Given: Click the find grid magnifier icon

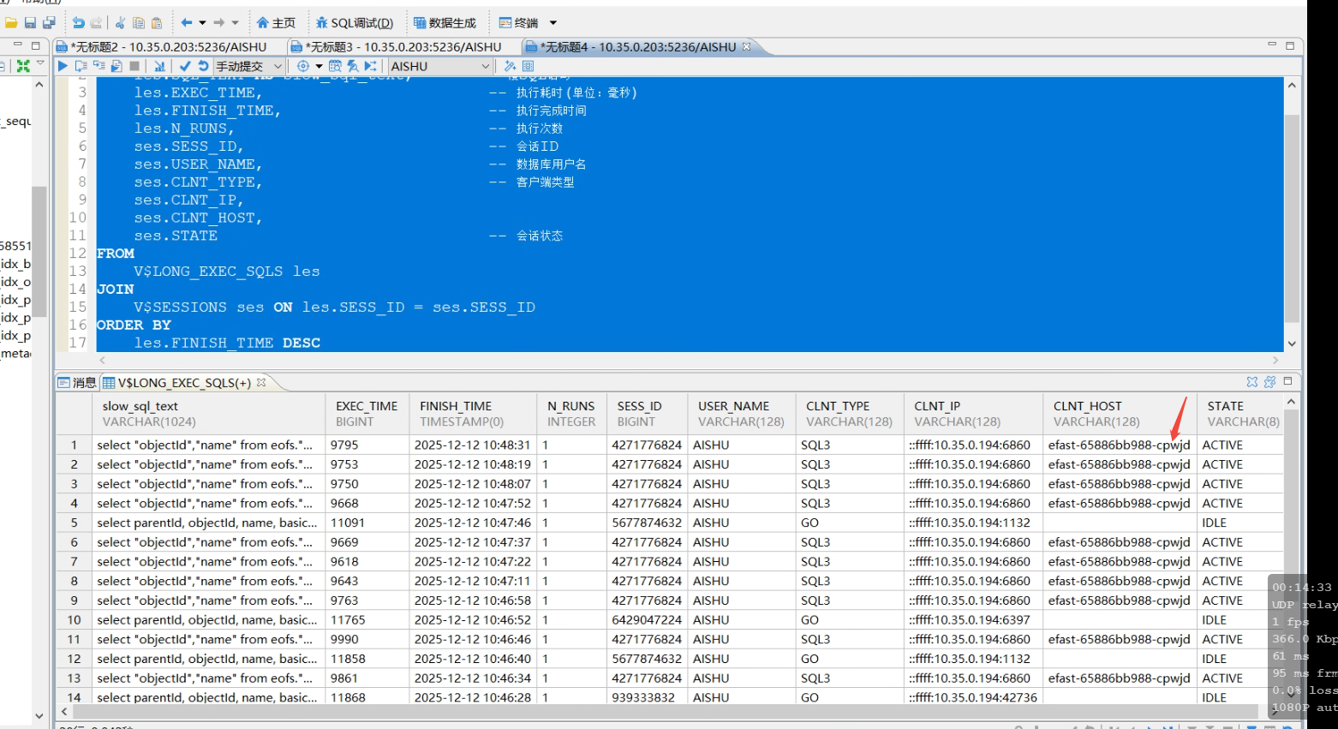Looking at the screenshot, I should click(335, 66).
